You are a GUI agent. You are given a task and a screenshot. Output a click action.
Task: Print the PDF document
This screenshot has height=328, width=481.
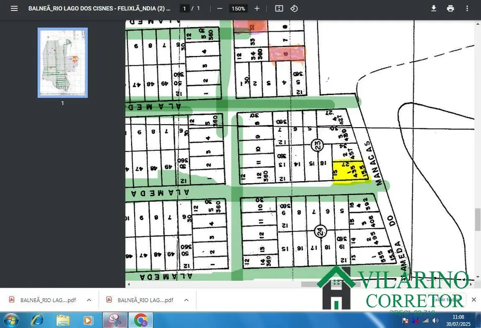[450, 9]
